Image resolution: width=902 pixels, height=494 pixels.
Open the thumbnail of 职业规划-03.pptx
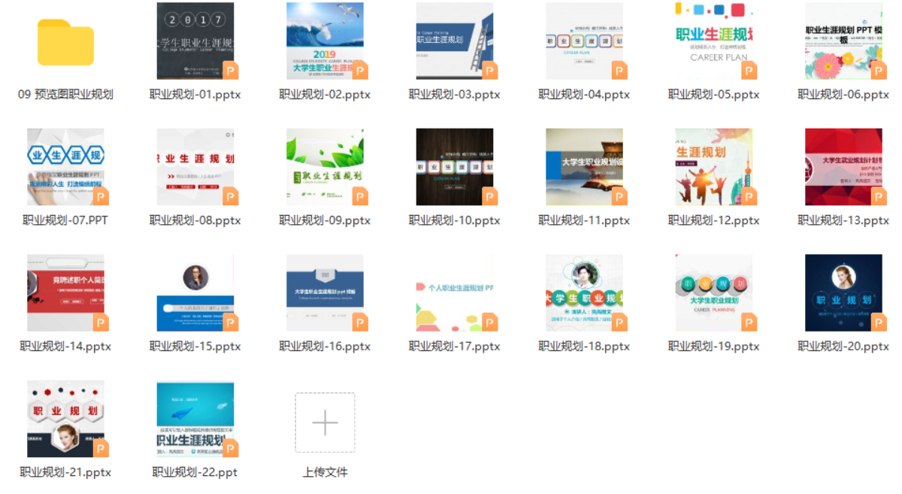pyautogui.click(x=455, y=41)
